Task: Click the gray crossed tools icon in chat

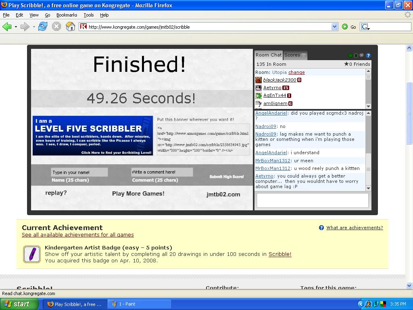Action: tap(362, 55)
